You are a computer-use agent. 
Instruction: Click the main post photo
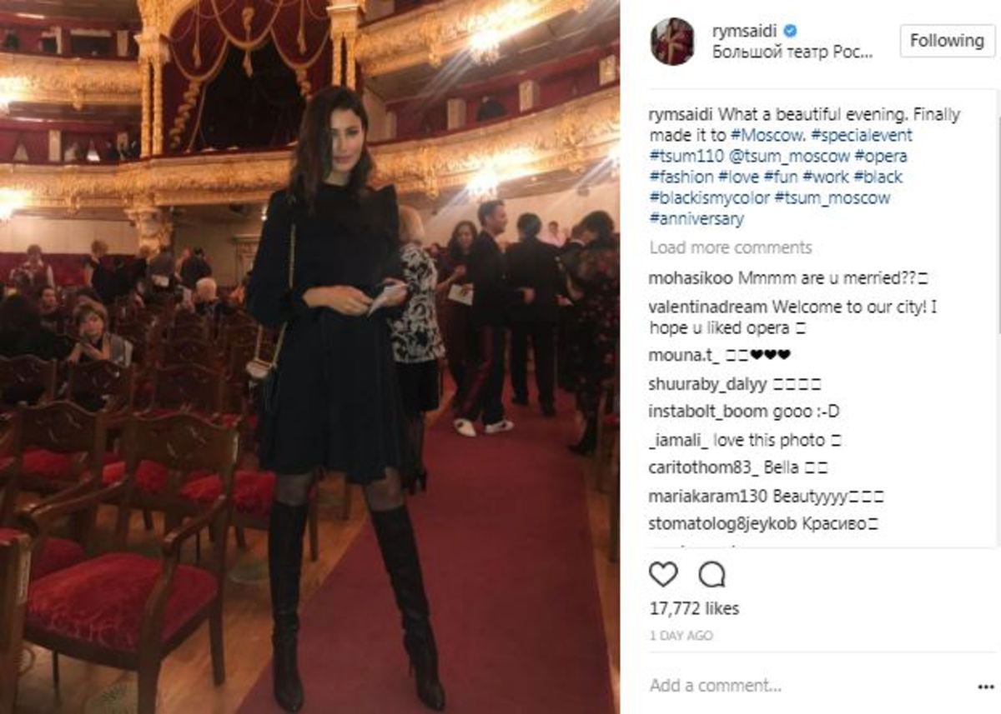(x=309, y=357)
